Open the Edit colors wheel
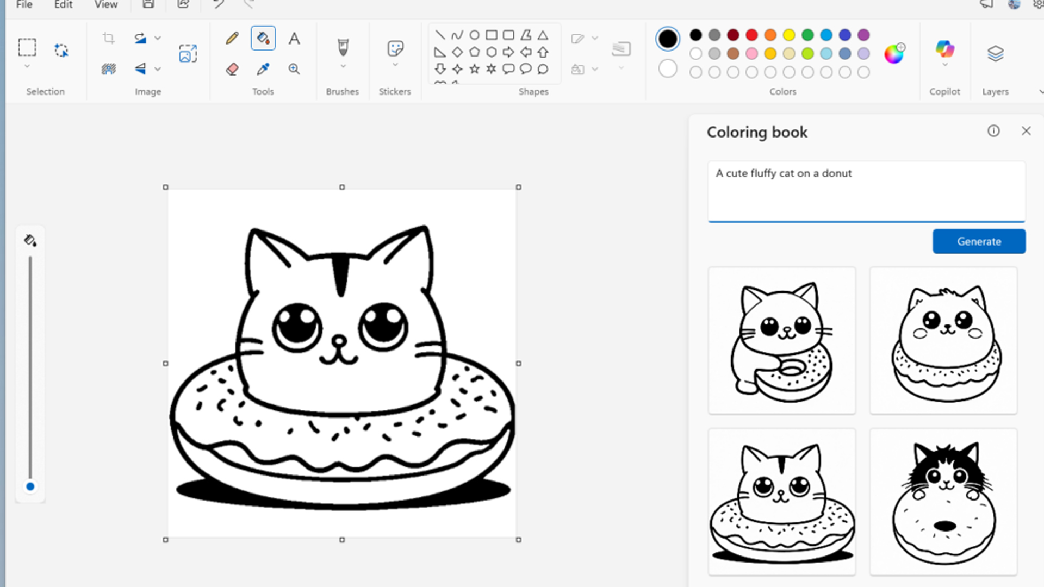Viewport: 1044px width, 587px height. [x=893, y=53]
